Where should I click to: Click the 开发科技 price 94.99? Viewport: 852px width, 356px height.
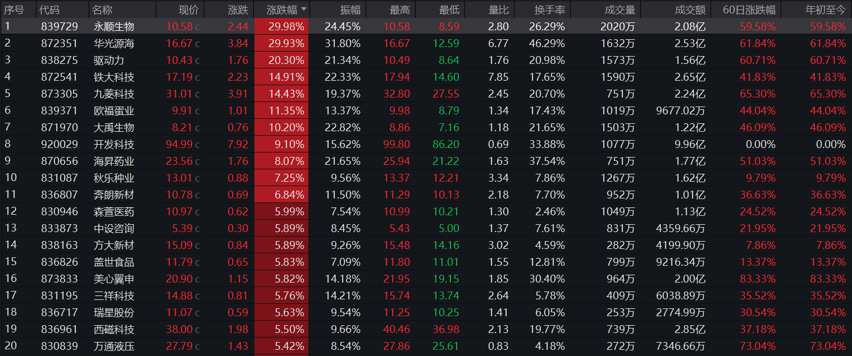[179, 144]
